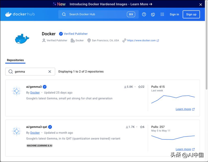Click the Verified Publisher blue label text

coord(75,34)
